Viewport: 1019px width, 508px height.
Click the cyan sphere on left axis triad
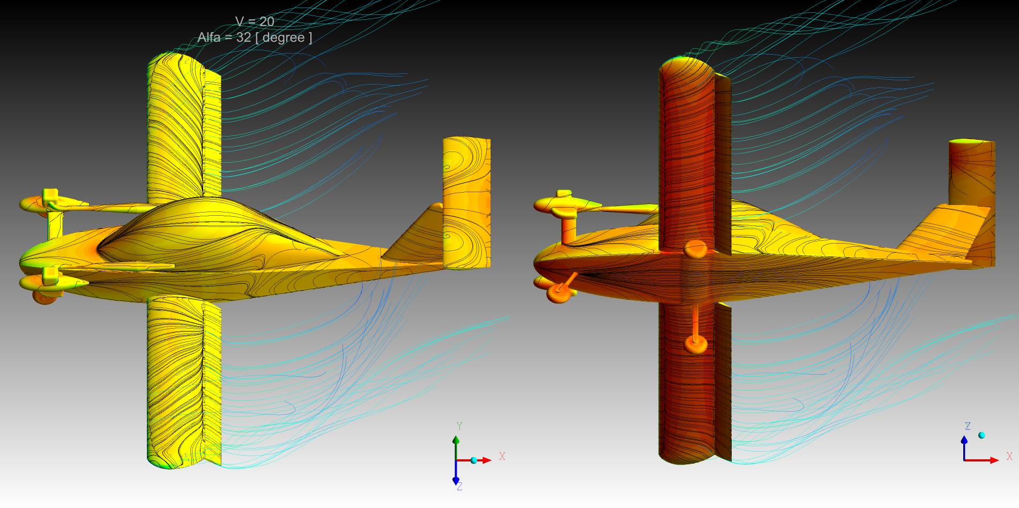tap(474, 460)
